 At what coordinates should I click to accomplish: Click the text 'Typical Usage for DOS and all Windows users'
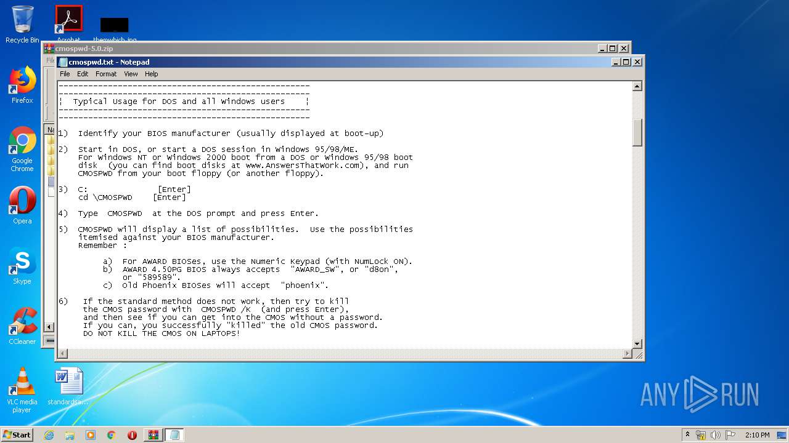click(179, 102)
